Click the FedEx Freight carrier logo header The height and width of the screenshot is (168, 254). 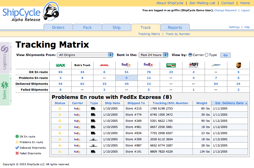(x=148, y=65)
